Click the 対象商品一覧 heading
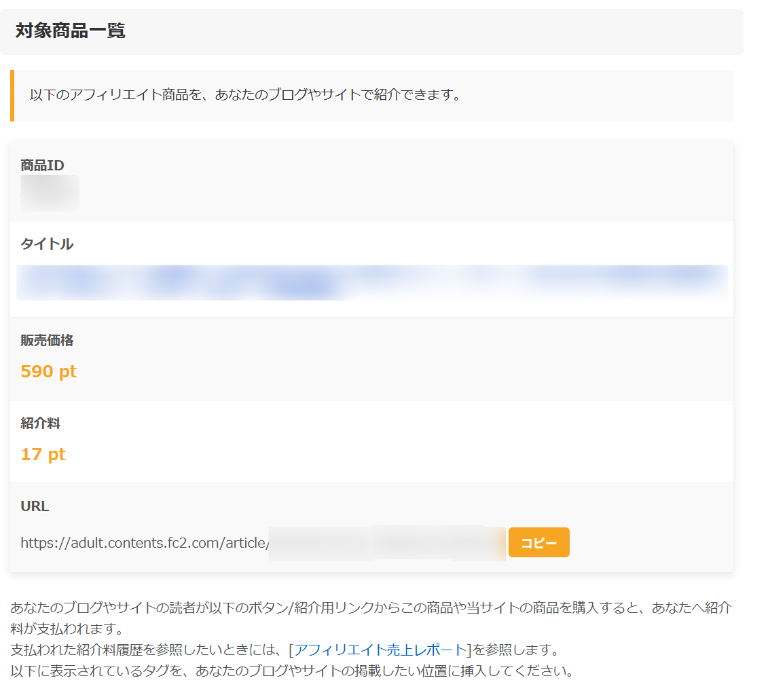770x693 pixels. (70, 31)
